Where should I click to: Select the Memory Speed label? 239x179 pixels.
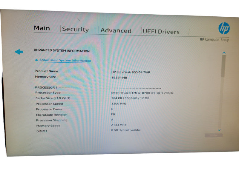point(48,126)
